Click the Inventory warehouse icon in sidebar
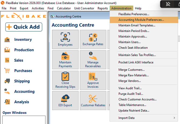 [7, 39]
